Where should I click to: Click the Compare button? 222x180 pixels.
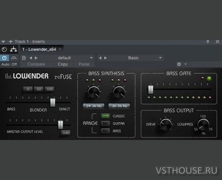pos(36,64)
